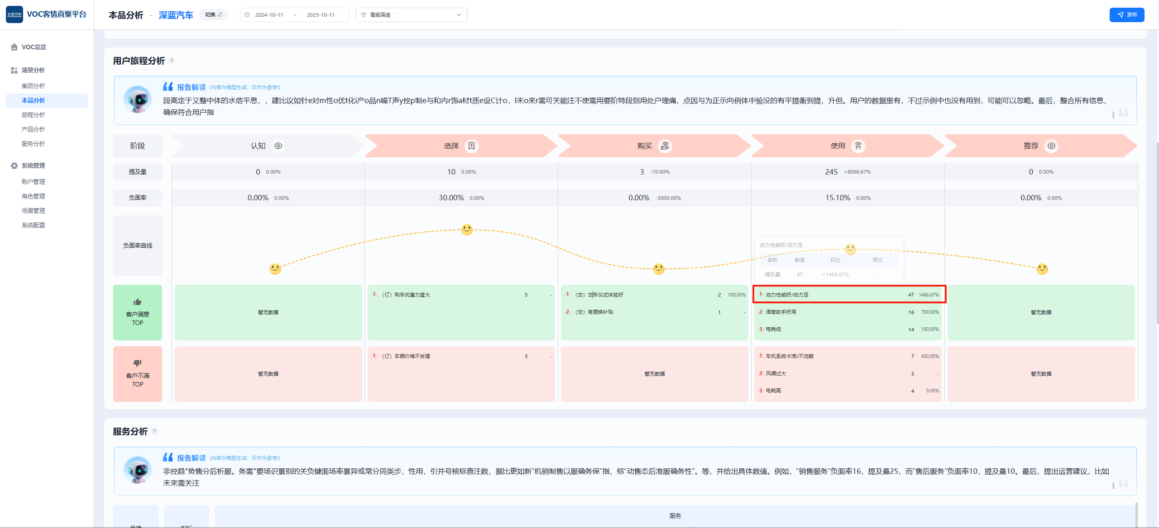
Task: Toggle brand with 切换 button
Action: 214,15
